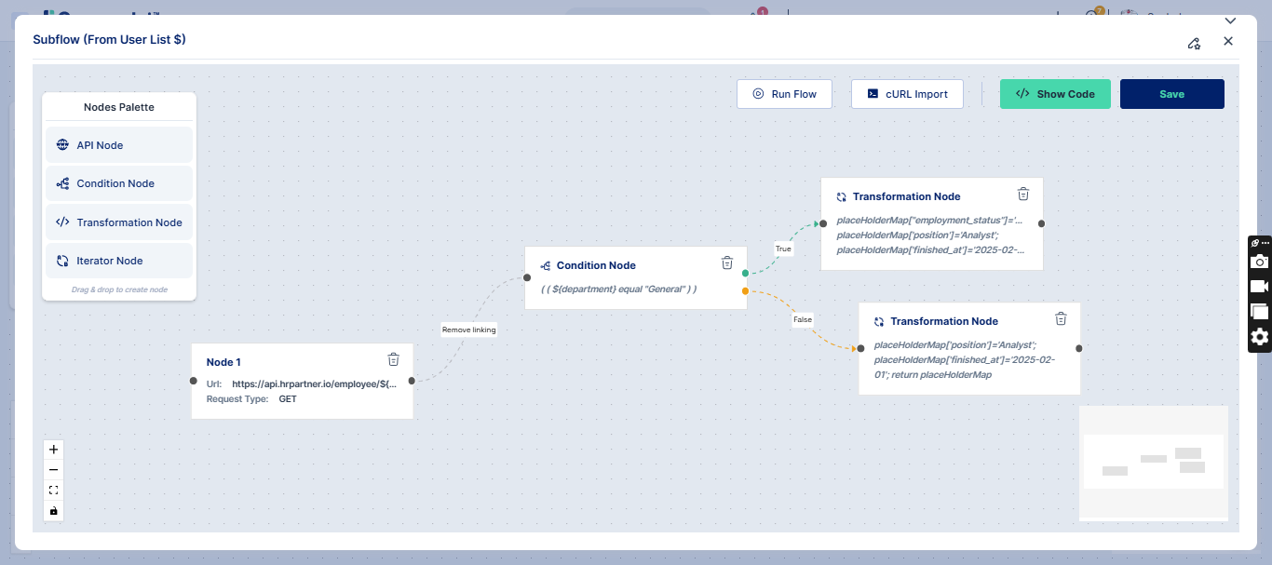This screenshot has height=565, width=1272.
Task: Click upper Transformation Node output handle
Action: [1041, 223]
